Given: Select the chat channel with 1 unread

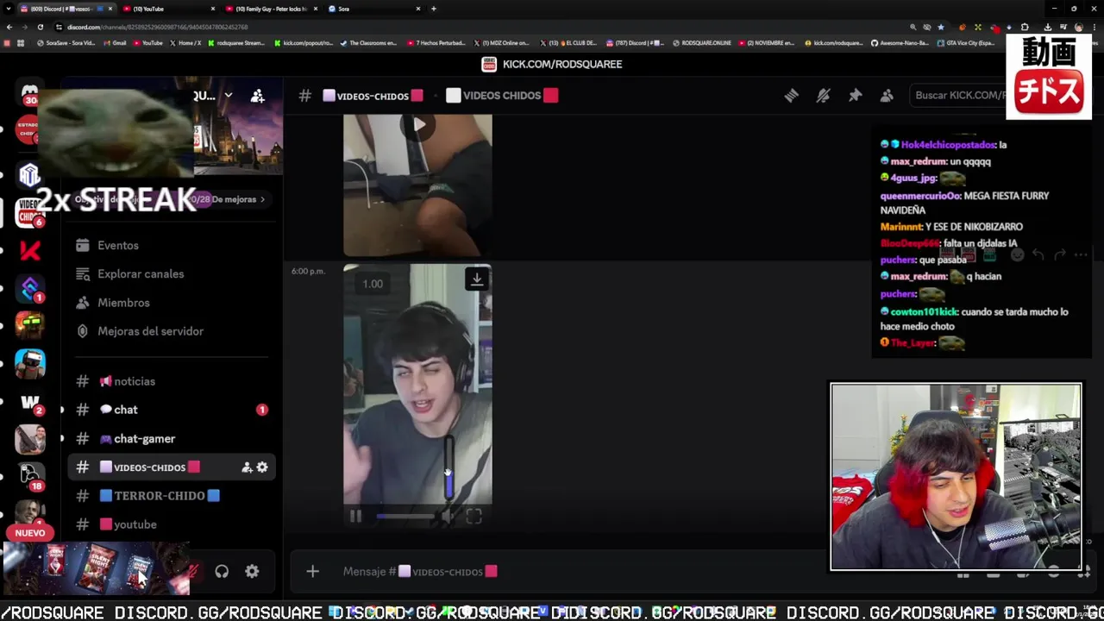Looking at the screenshot, I should coord(171,410).
